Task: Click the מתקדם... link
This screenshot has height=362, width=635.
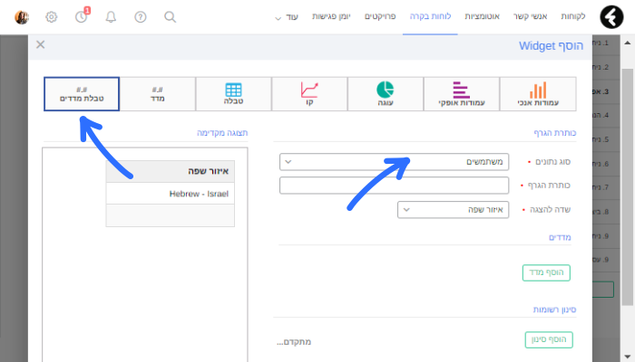Action: pyautogui.click(x=294, y=342)
